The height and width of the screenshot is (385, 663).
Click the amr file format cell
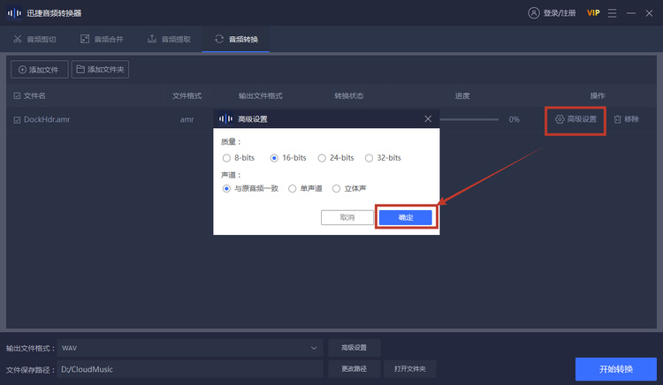point(187,119)
